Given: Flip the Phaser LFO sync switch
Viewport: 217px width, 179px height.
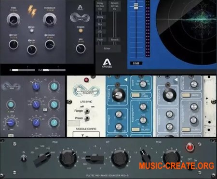Looking at the screenshot, I should pos(87,118).
